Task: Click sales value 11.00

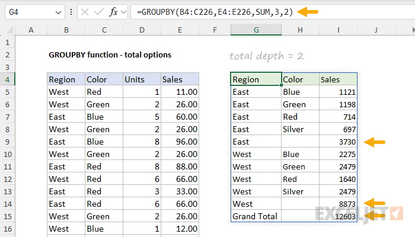Action: click(180, 92)
